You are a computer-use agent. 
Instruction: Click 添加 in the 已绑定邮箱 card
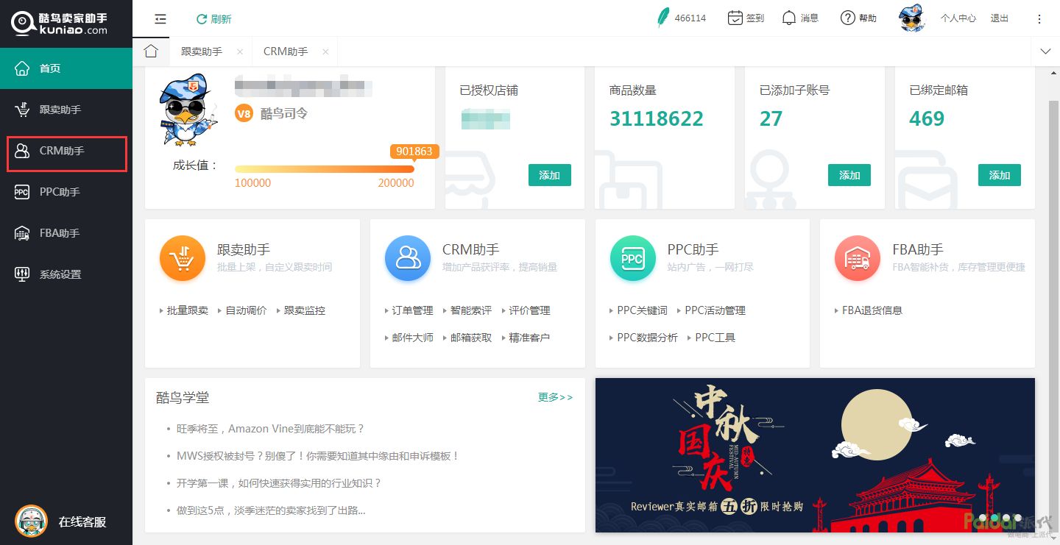tap(1000, 175)
